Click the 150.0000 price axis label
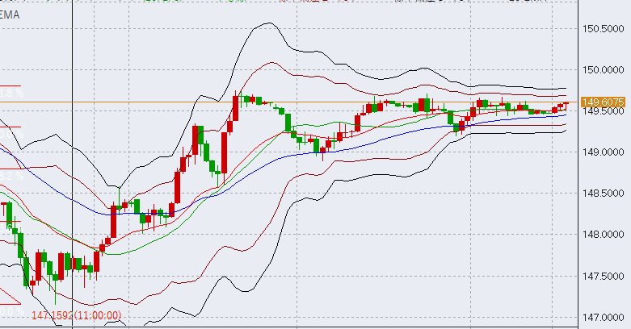 tap(605, 70)
